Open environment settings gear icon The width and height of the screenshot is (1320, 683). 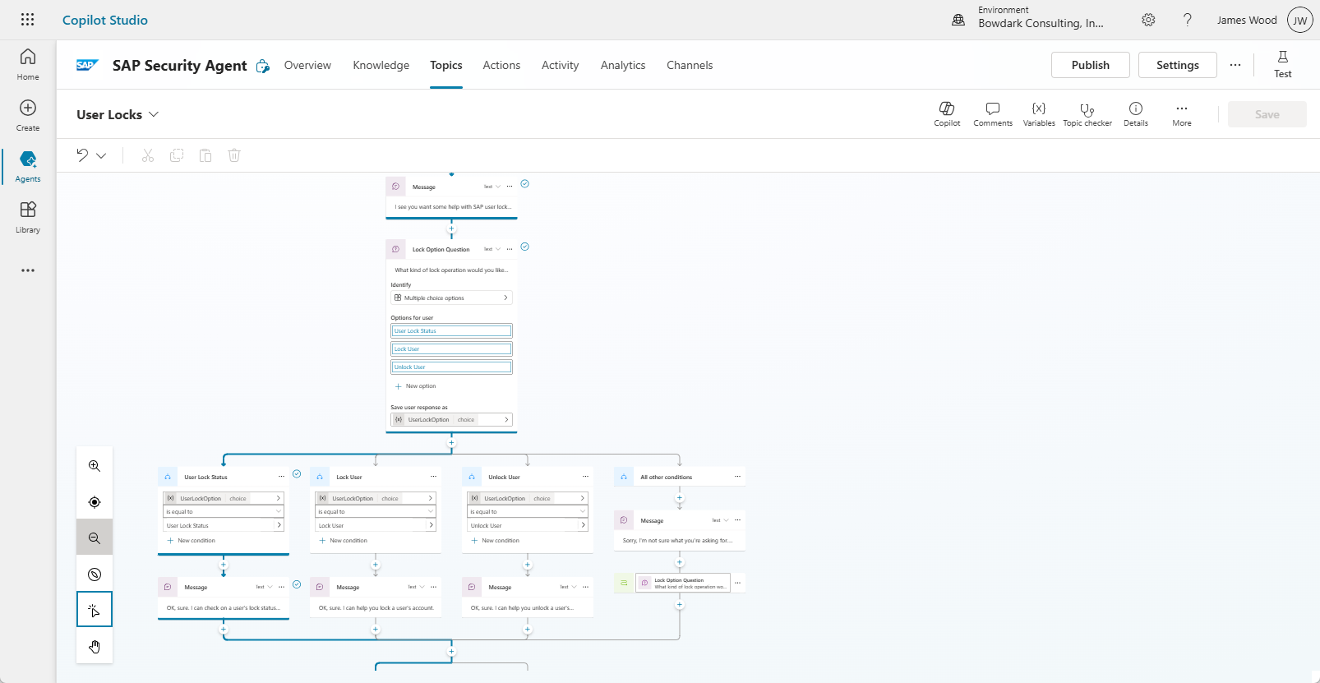click(x=1148, y=20)
